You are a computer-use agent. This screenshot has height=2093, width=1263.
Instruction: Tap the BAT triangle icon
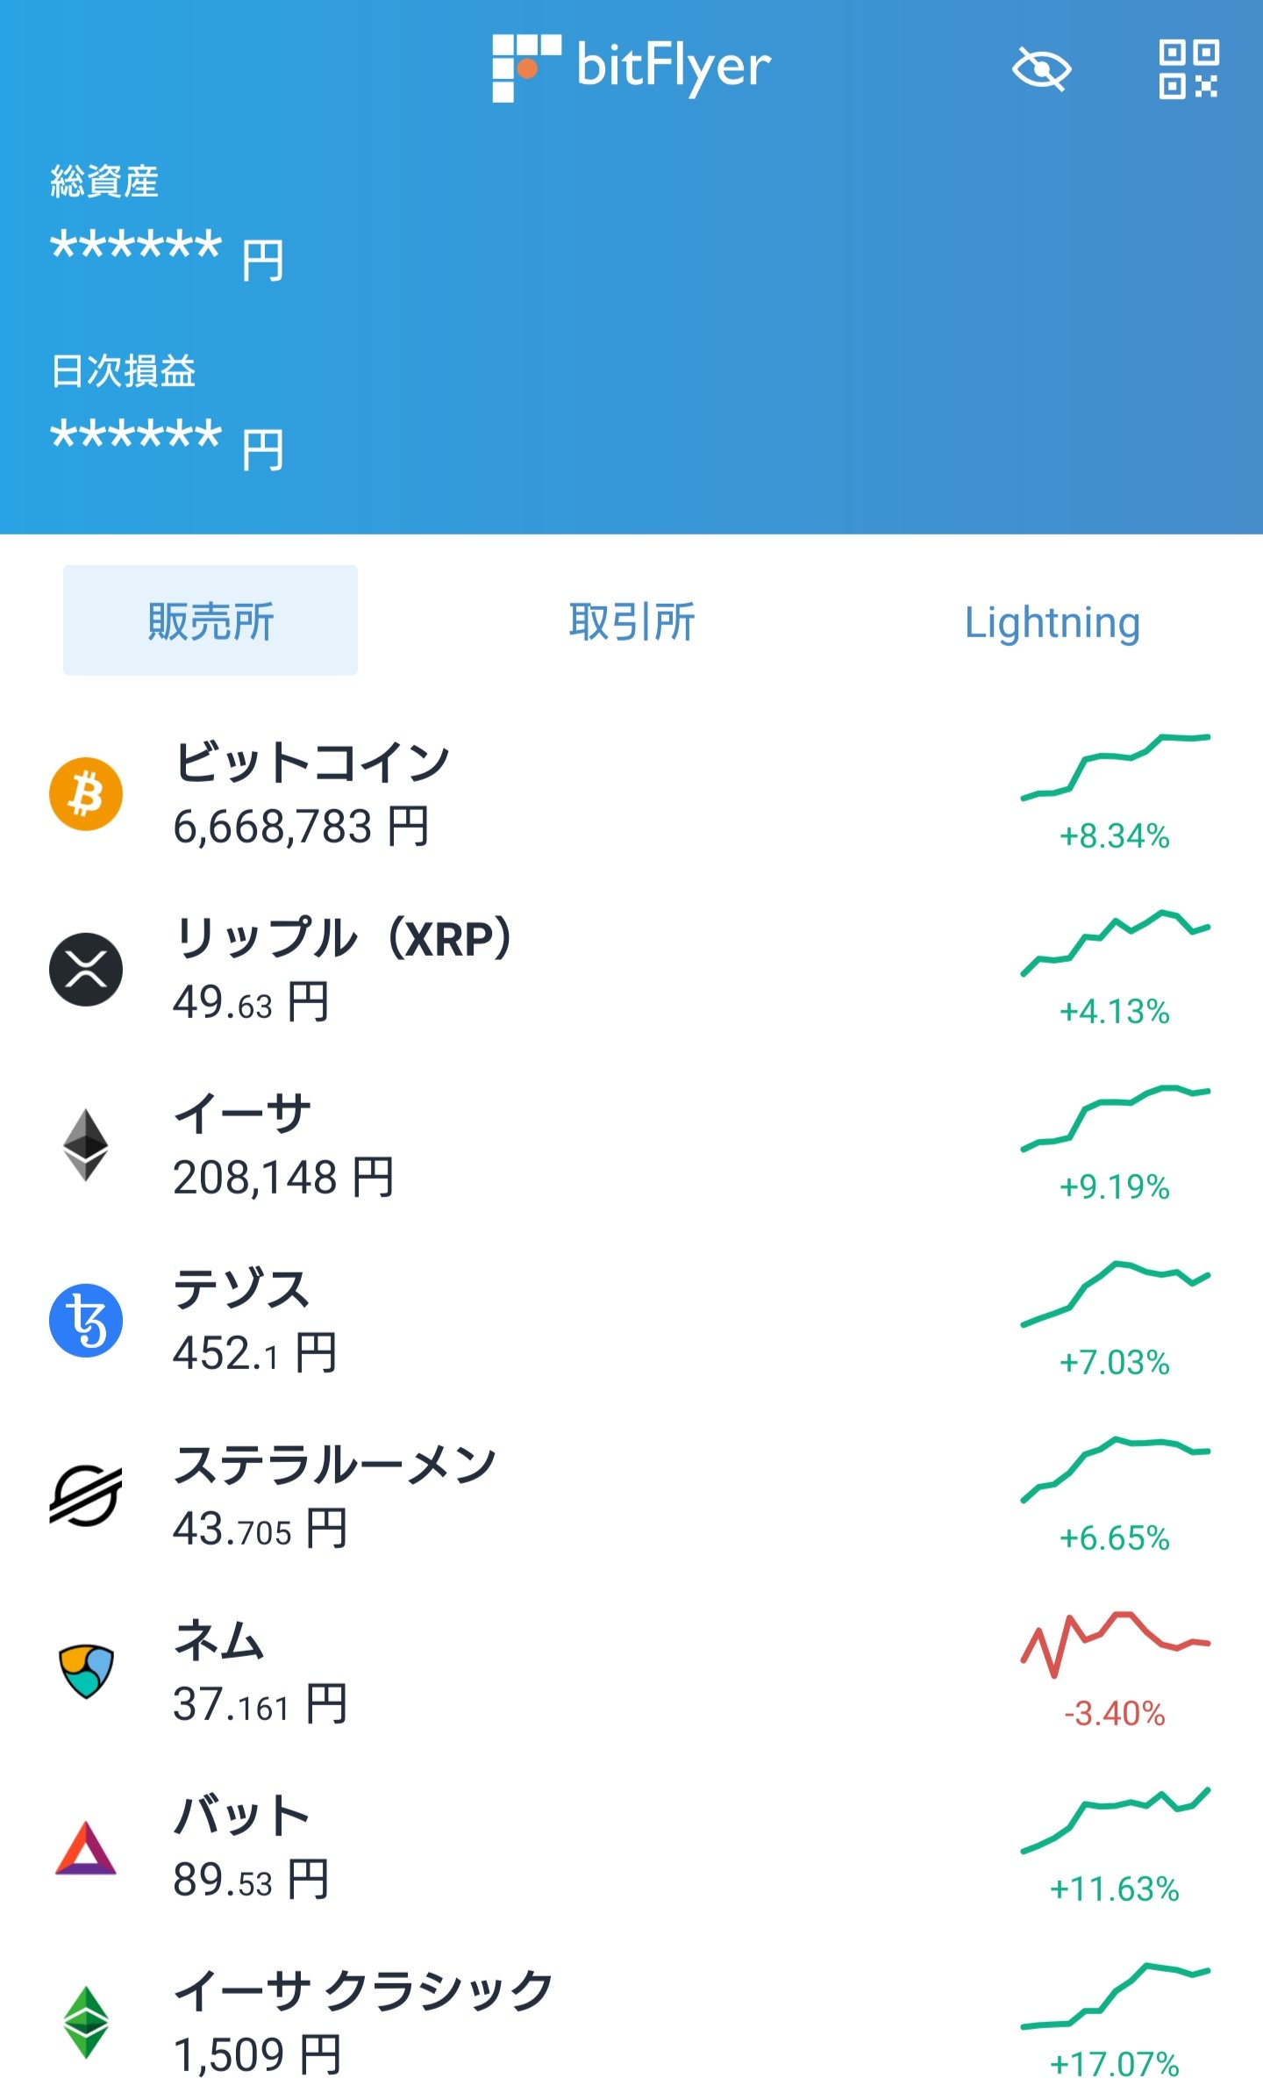coord(86,1847)
